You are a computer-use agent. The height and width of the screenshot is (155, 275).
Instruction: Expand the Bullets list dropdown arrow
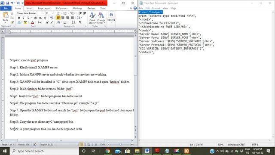(61, 13)
